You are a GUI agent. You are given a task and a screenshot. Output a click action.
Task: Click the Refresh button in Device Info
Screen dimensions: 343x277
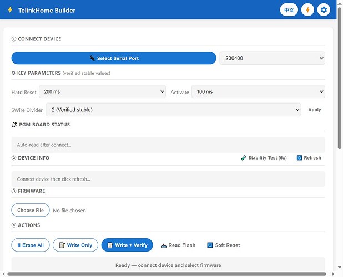(x=309, y=158)
